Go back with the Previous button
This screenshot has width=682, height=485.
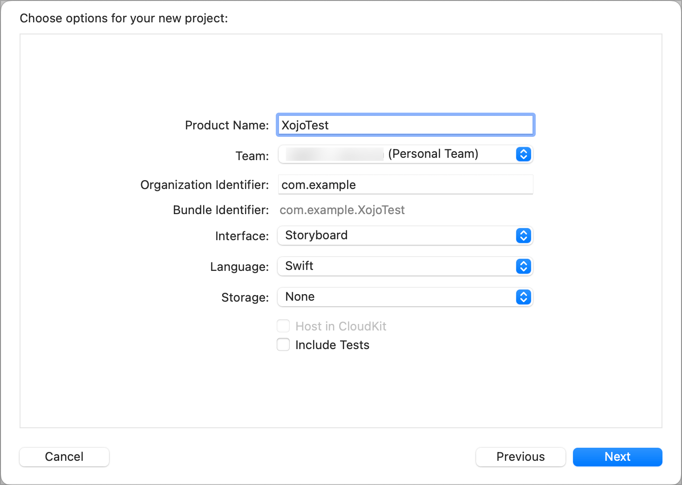point(520,457)
